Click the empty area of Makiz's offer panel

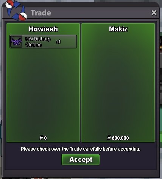pyautogui.click(x=118, y=83)
